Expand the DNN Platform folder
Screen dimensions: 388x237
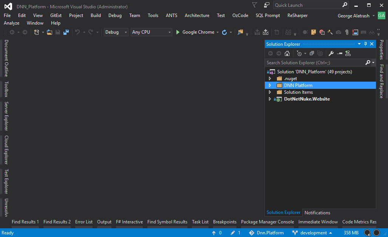tap(270, 85)
